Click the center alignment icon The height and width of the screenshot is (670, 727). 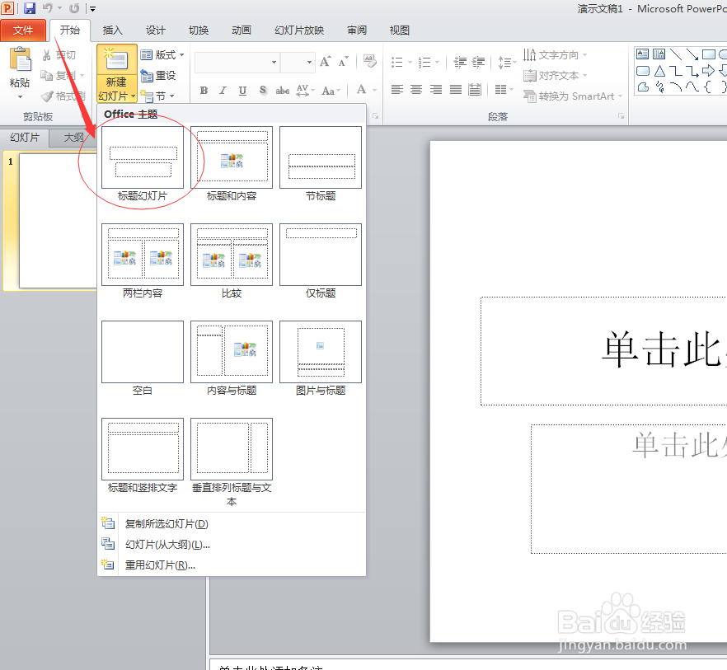click(415, 88)
